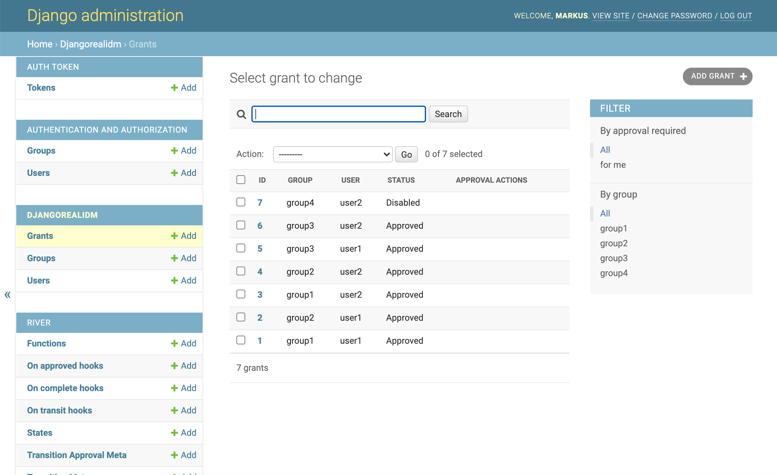Viewport: 777px width, 475px height.
Task: Check the box for grant ID 7
Action: coord(241,202)
